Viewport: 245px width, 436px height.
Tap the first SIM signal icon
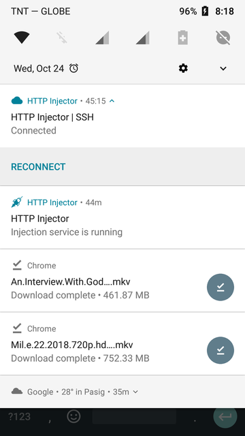point(102,37)
